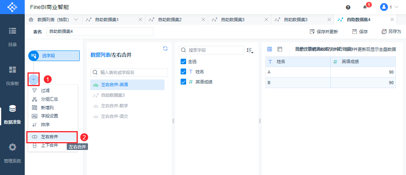Viewport: 406px width, 175px height.
Task: Open 管理系统 gear in sidebar
Action: pyautogui.click(x=12, y=153)
